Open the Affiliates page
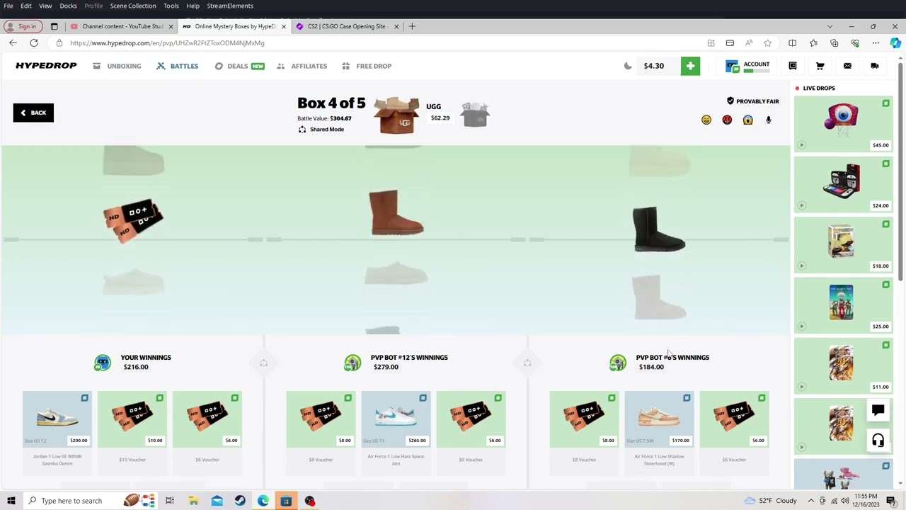The image size is (906, 510). click(302, 66)
